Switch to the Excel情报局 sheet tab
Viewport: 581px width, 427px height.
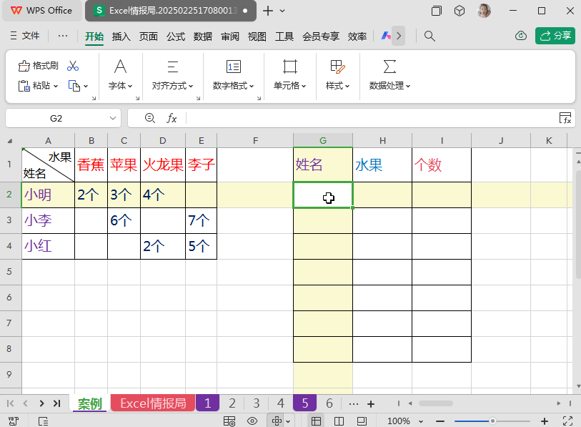click(153, 403)
